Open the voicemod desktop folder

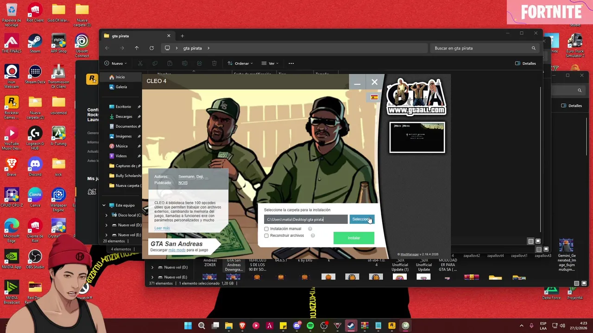coord(58,105)
